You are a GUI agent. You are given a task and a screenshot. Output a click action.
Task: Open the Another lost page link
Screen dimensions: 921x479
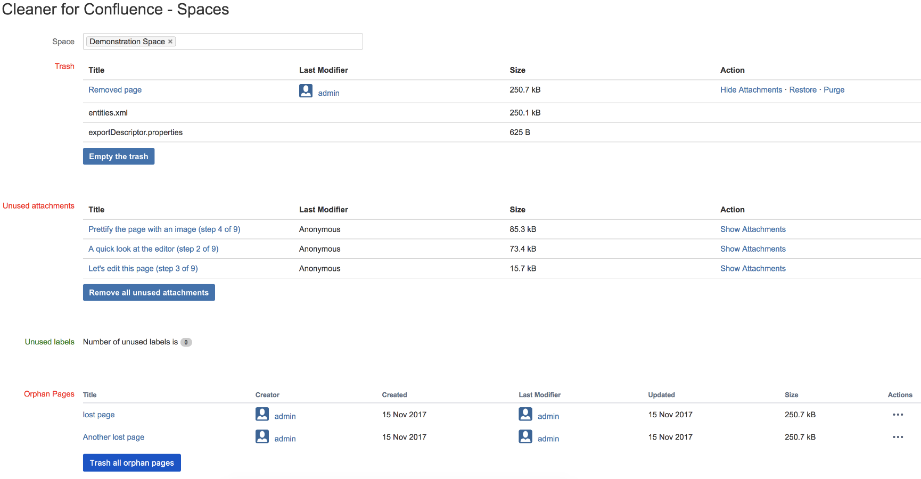tap(113, 437)
